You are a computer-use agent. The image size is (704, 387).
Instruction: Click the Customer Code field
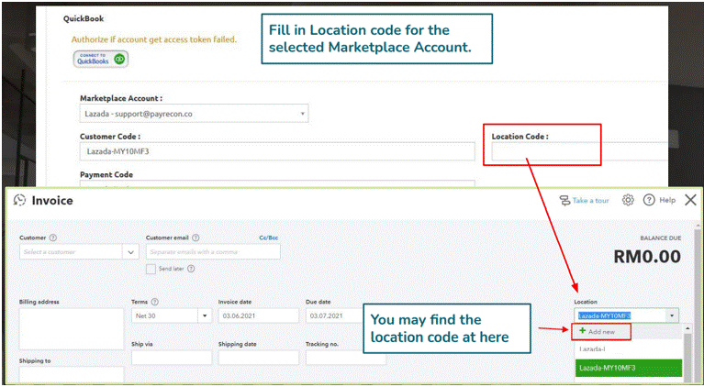[x=277, y=151]
